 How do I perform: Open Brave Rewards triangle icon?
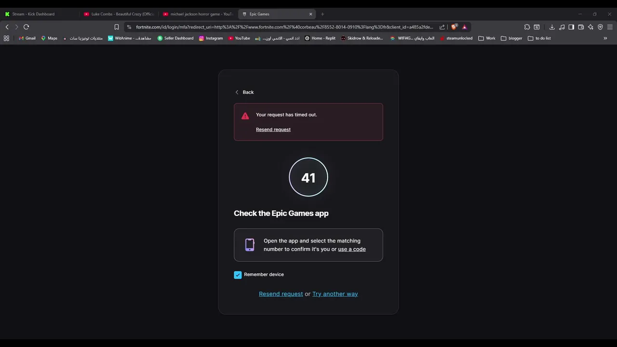[464, 27]
